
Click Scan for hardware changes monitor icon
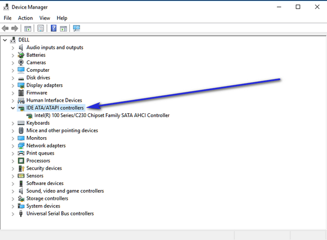76,28
